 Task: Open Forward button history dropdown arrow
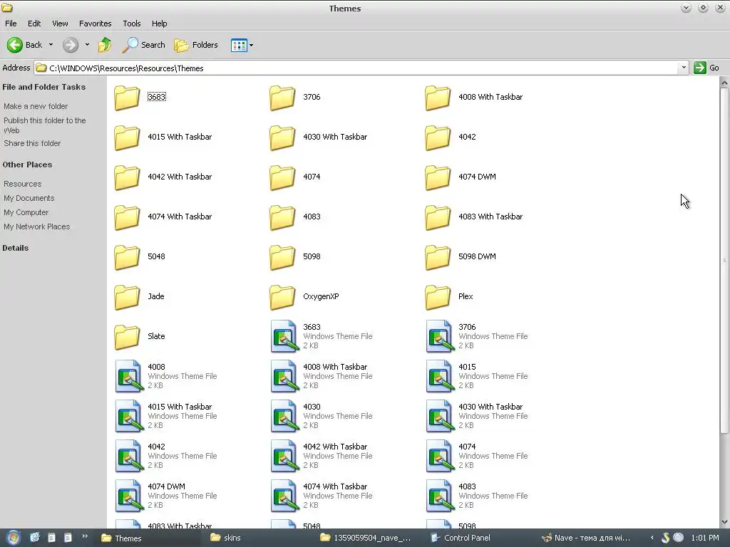[87, 45]
